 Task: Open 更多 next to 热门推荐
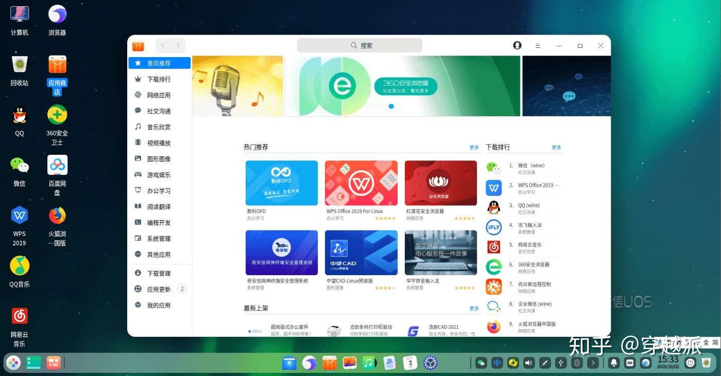click(x=473, y=147)
